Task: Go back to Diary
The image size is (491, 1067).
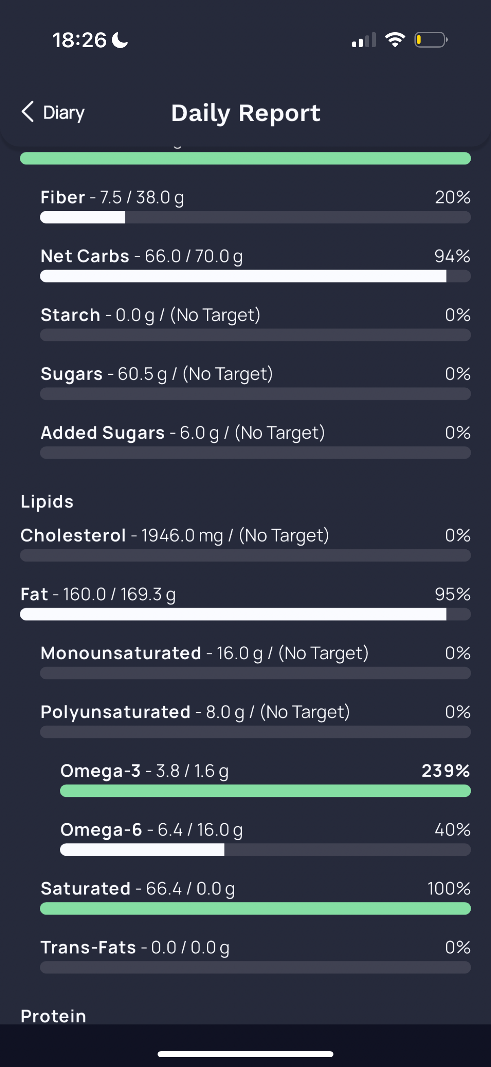Action: click(64, 113)
